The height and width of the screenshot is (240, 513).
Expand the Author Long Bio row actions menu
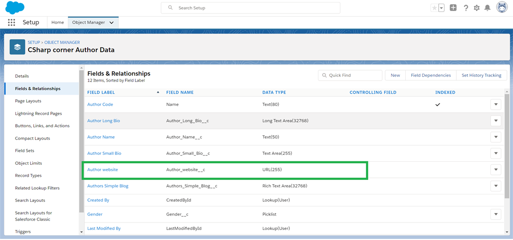tap(495, 121)
